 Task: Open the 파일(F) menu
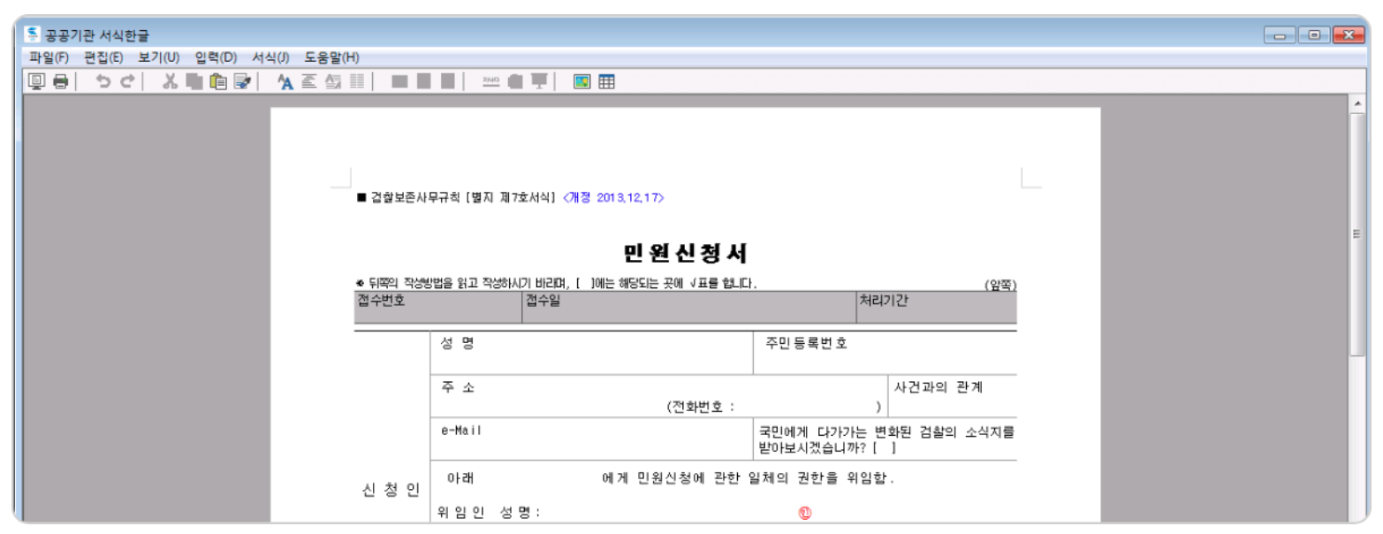[x=49, y=57]
